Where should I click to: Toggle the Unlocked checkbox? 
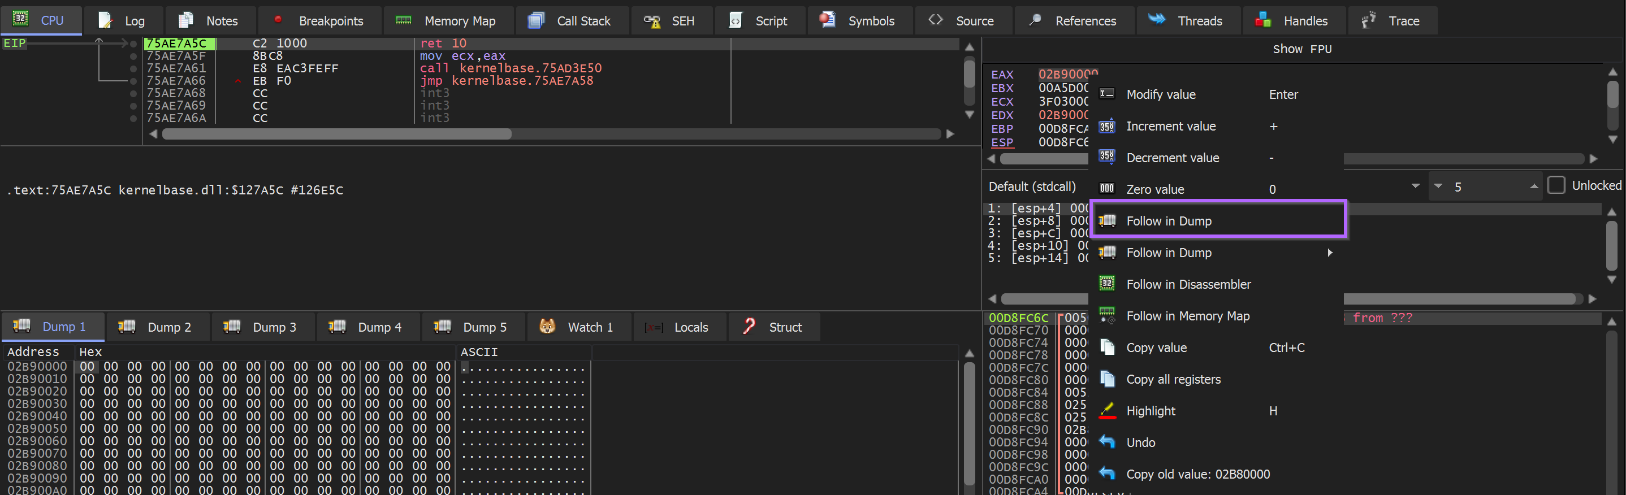click(x=1556, y=185)
